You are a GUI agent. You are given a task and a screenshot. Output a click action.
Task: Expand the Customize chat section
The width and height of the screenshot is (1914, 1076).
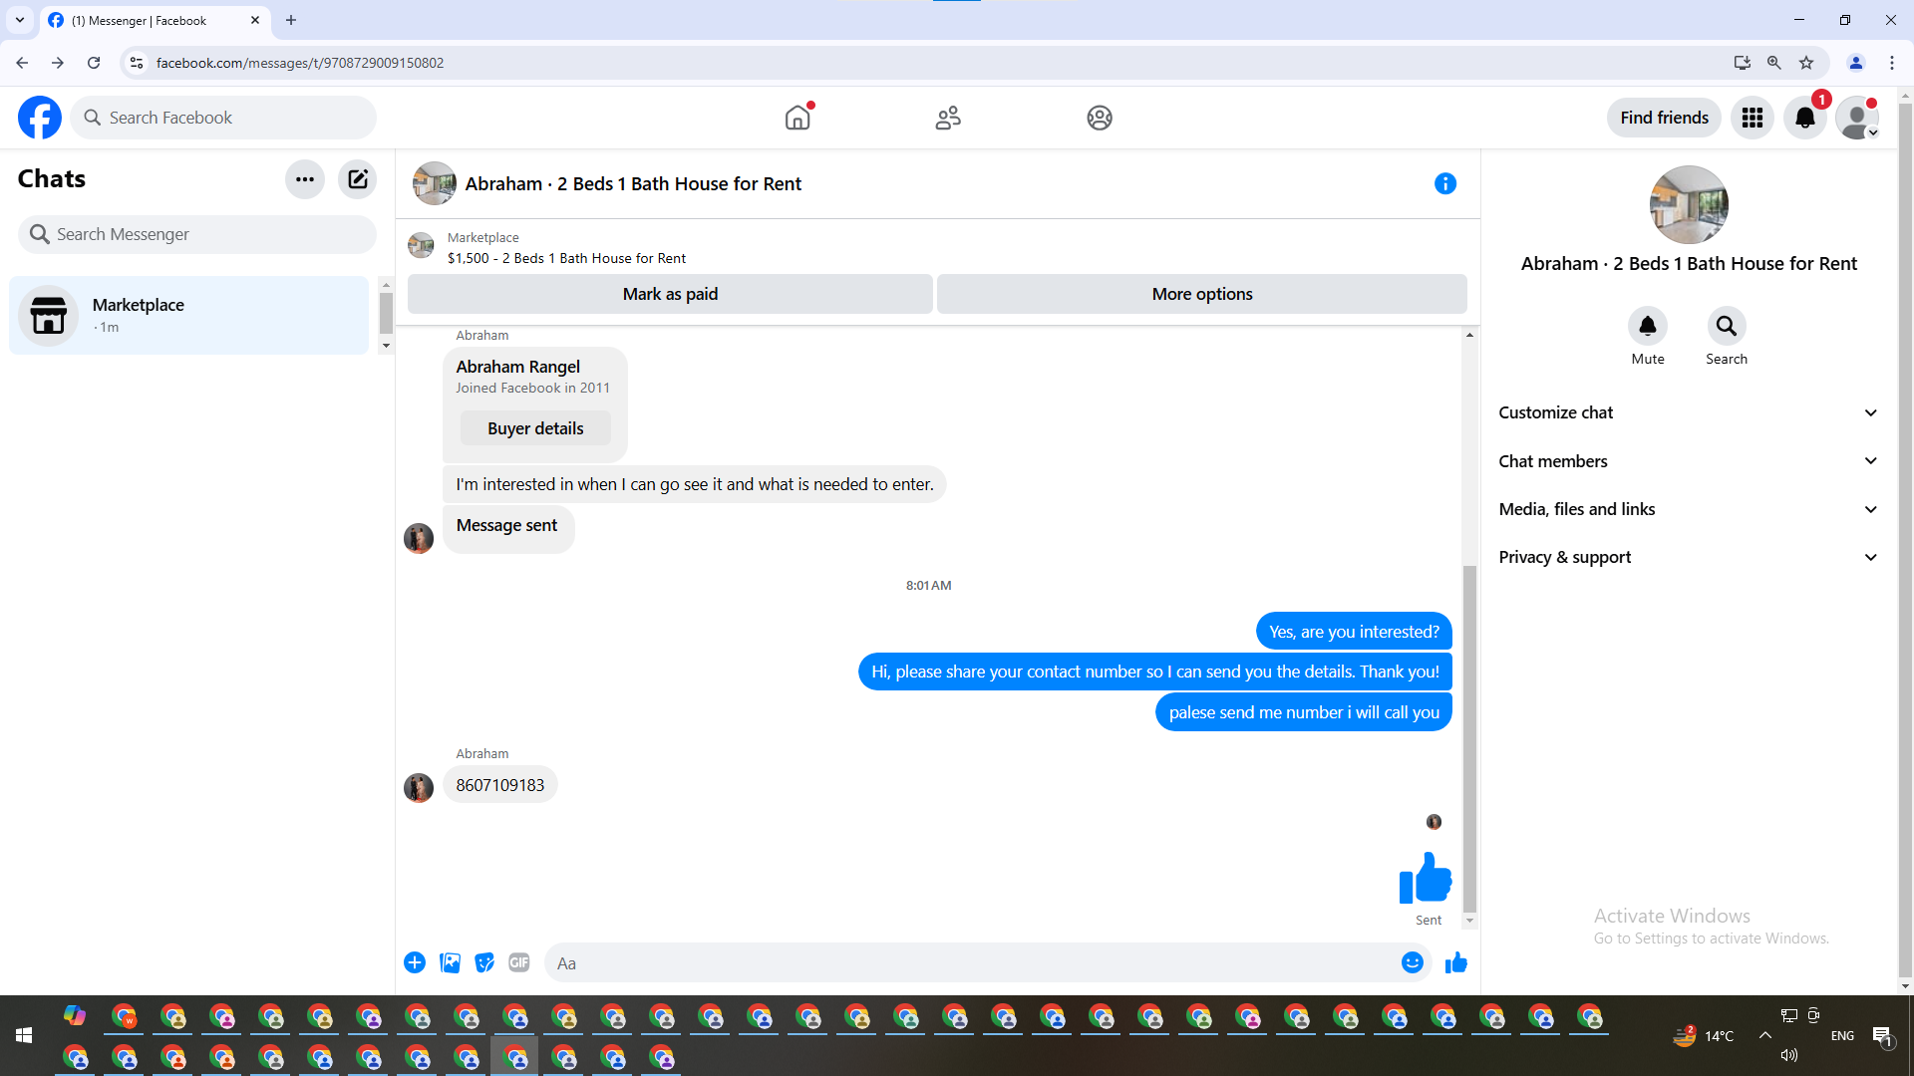point(1689,412)
